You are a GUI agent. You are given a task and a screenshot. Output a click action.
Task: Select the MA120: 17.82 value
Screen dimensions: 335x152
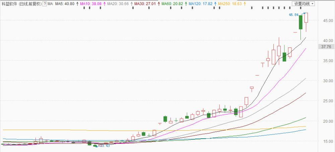pos(200,4)
